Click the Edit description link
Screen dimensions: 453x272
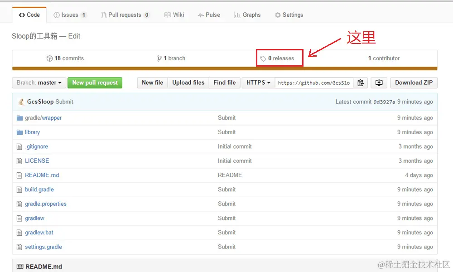[74, 36]
